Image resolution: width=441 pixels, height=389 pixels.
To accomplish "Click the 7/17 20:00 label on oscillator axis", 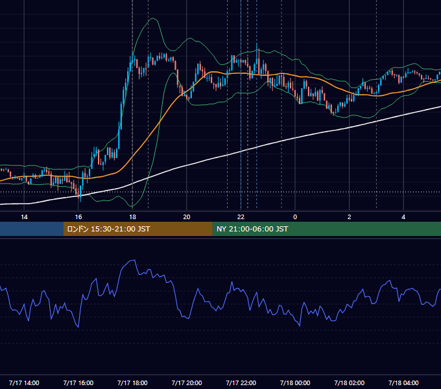I will coord(187,383).
